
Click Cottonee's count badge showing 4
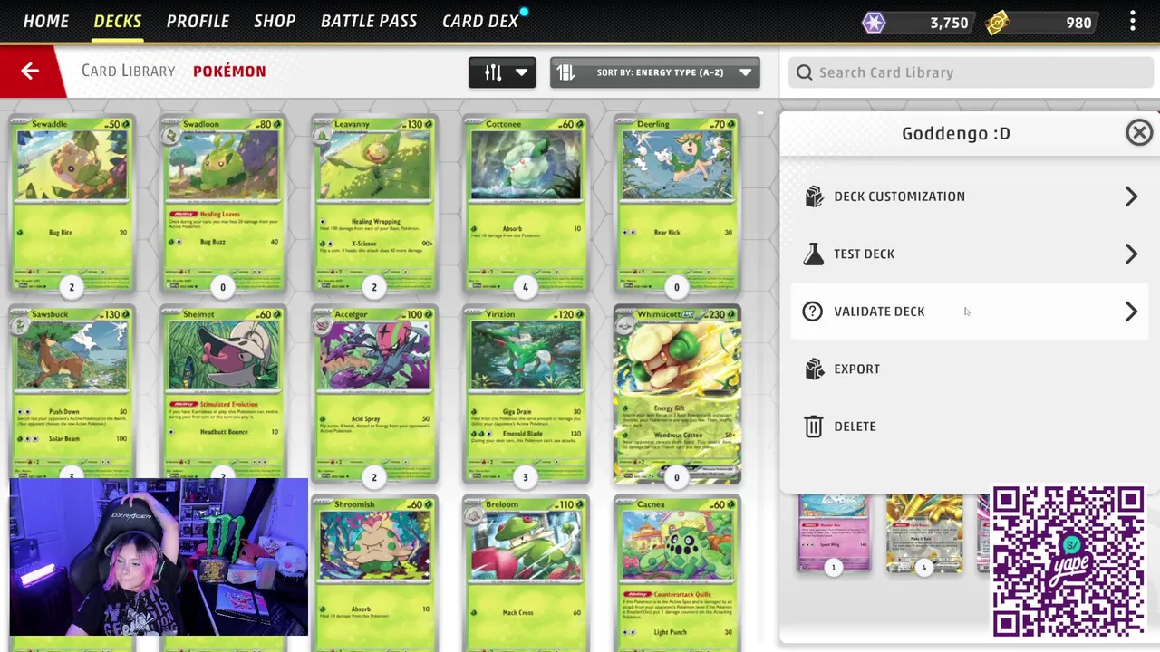click(x=526, y=287)
